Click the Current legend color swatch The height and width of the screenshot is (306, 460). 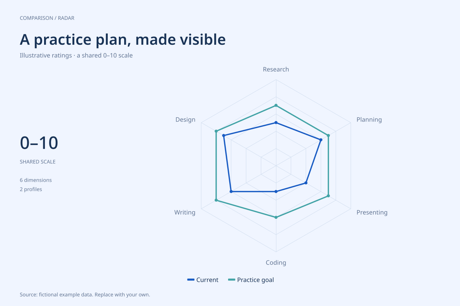191,280
